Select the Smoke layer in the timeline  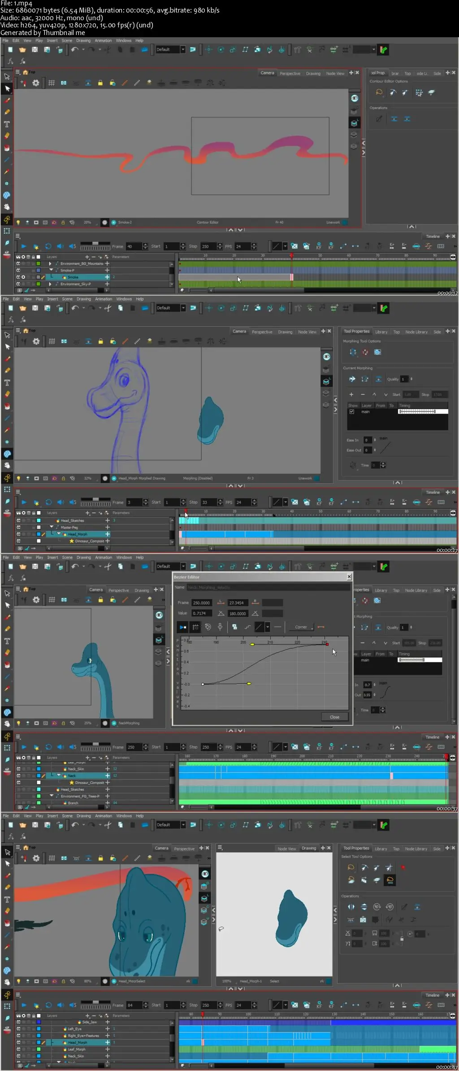tap(73, 277)
